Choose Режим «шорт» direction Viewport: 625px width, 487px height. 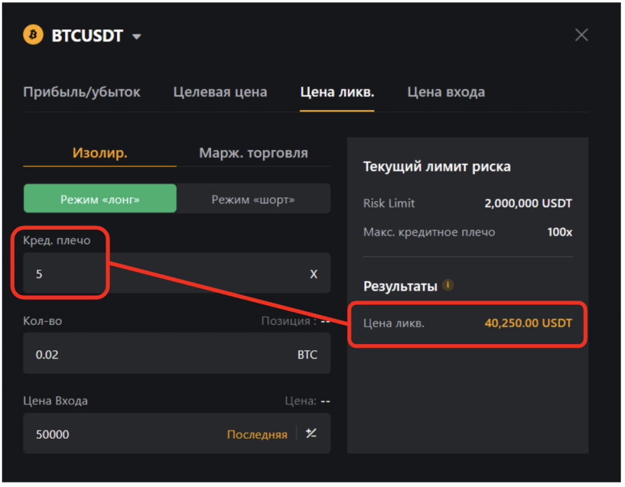(253, 199)
